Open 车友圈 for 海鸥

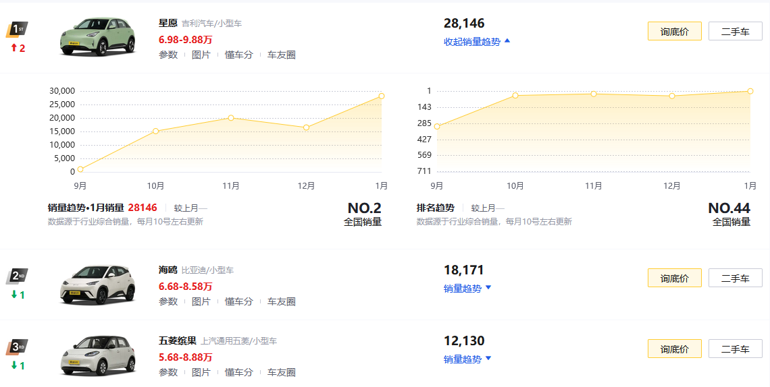pos(282,302)
